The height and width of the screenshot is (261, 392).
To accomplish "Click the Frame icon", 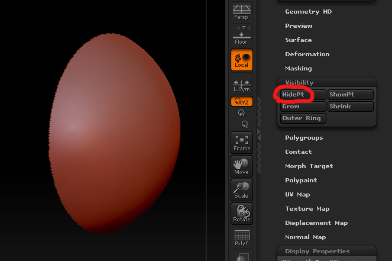I will [241, 143].
